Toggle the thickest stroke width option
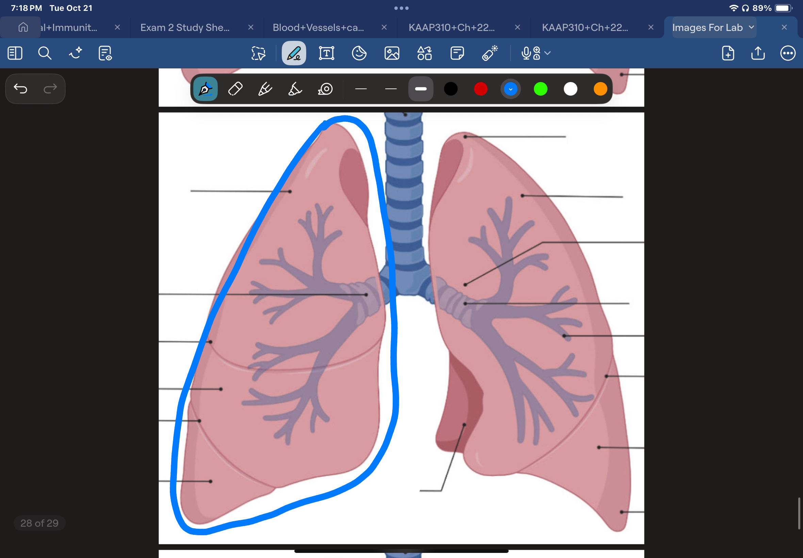Viewport: 803px width, 558px height. pos(421,89)
